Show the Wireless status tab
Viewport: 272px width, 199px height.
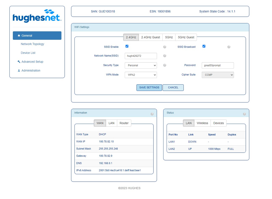pos(202,123)
